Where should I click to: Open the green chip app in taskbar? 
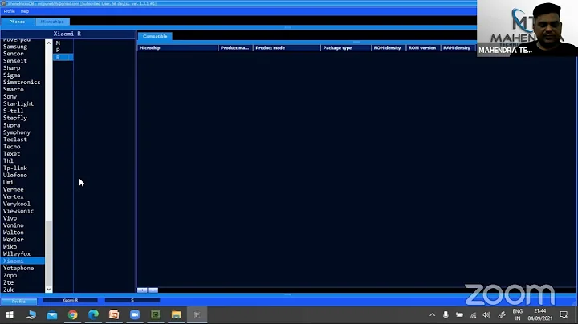coord(156,315)
